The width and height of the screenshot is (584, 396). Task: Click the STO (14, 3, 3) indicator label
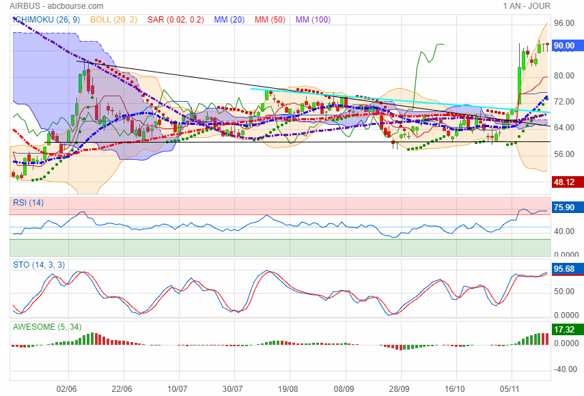pyautogui.click(x=39, y=265)
